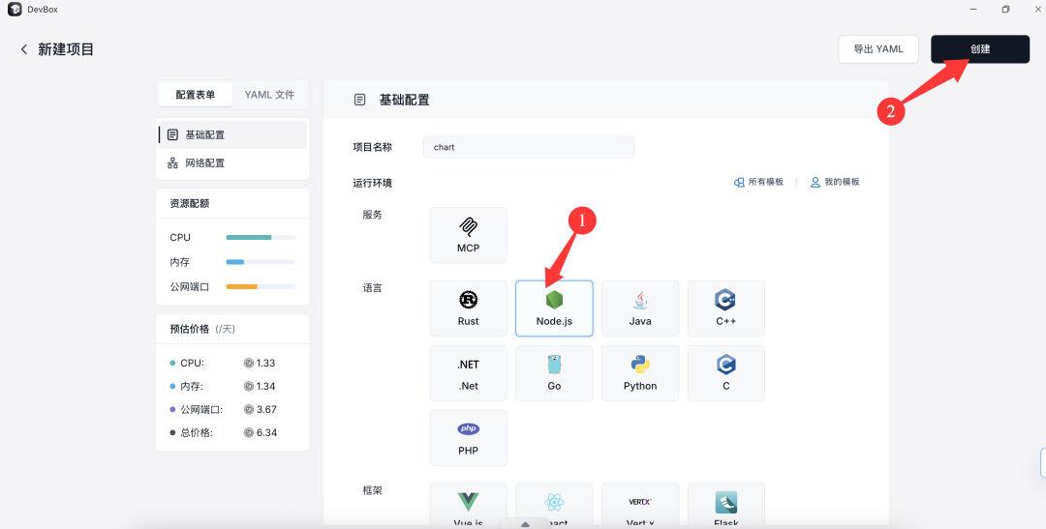Click the DevBox app logo in title bar
This screenshot has width=1046, height=529.
click(15, 10)
